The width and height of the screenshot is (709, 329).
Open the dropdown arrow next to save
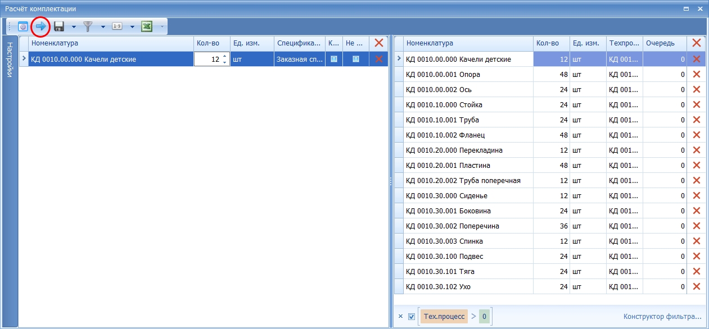(74, 27)
